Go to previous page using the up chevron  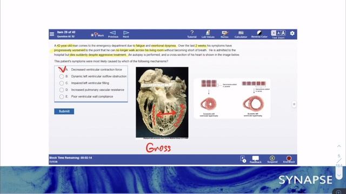pos(339,146)
